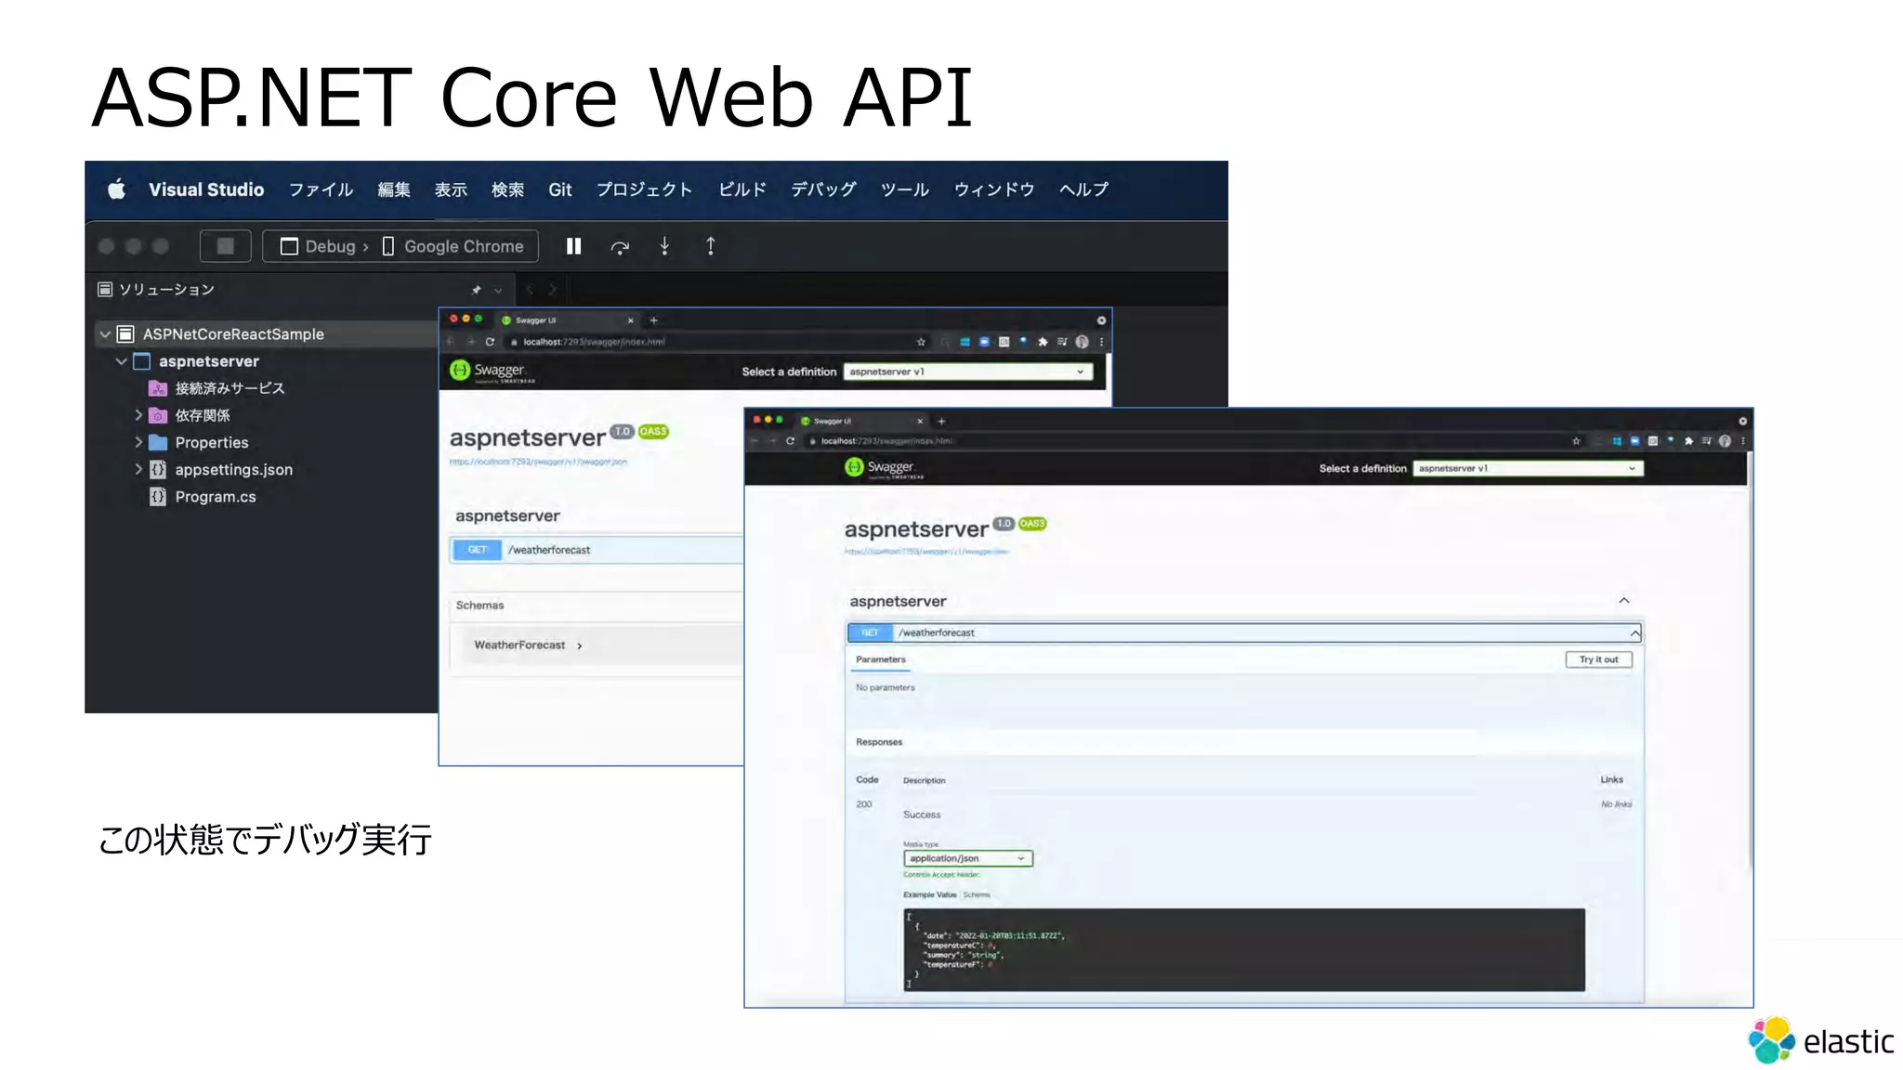Open a new tab in rear browser window

pyautogui.click(x=653, y=320)
